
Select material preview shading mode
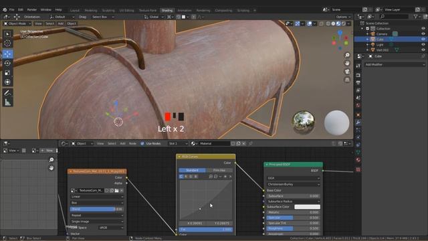coord(338,24)
